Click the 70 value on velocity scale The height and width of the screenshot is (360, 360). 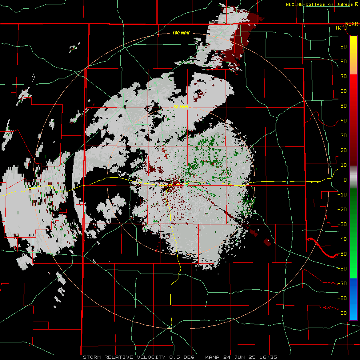(x=344, y=76)
